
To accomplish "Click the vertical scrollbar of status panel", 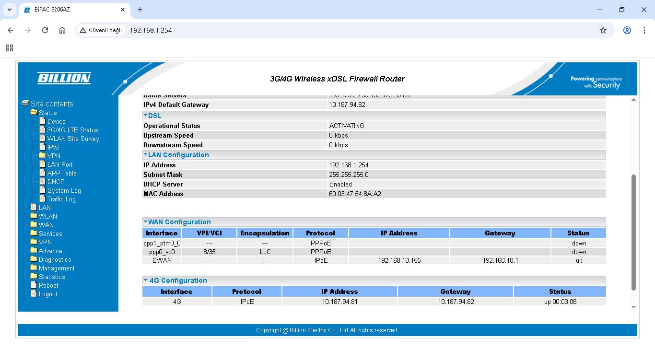I will tap(633, 233).
